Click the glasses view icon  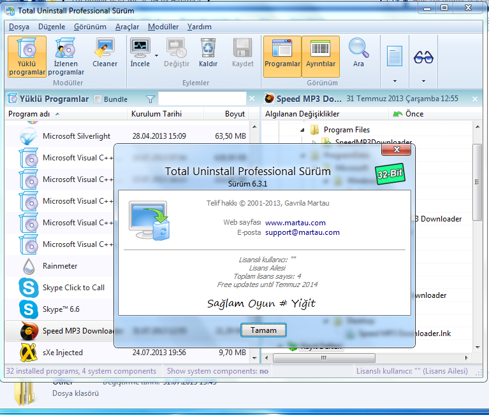click(x=423, y=57)
